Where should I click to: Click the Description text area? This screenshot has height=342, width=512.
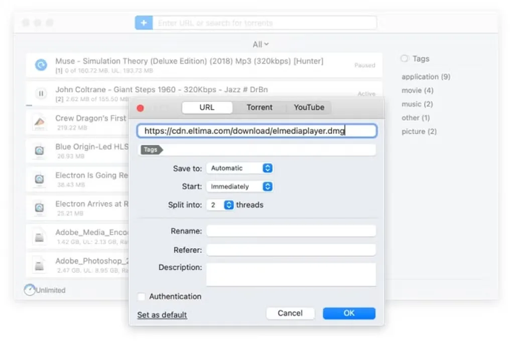(x=291, y=274)
